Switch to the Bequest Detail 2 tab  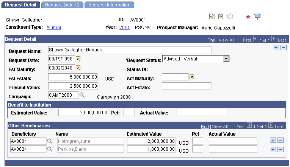pos(62,5)
